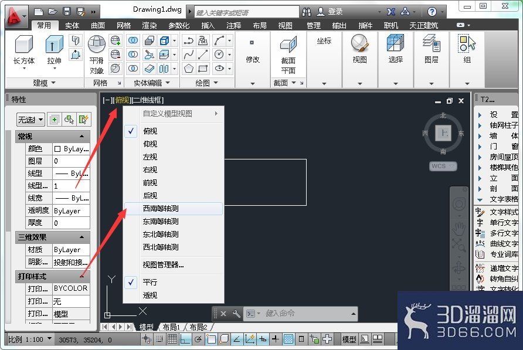Select the Box (长方体) modeling tool
The width and height of the screenshot is (523, 350).
(x=23, y=45)
